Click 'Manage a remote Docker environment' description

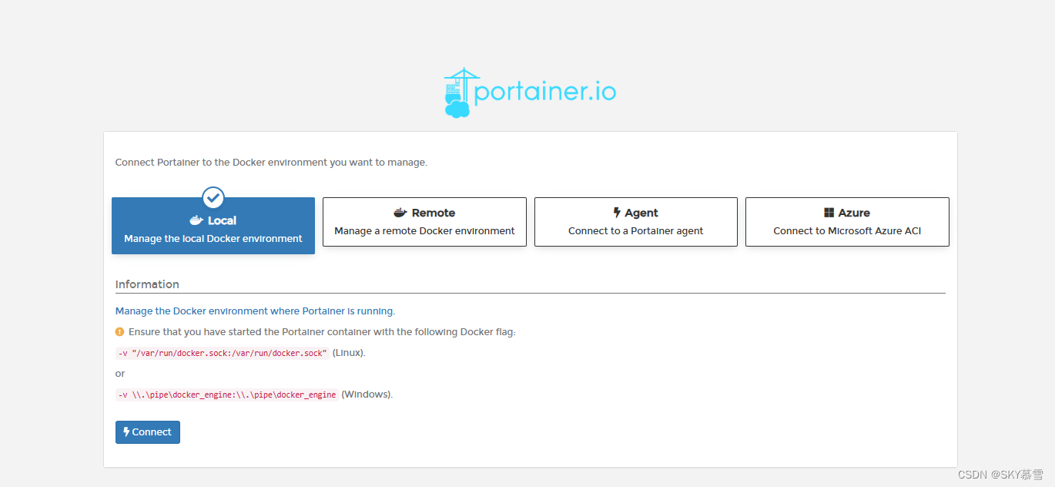(x=424, y=231)
